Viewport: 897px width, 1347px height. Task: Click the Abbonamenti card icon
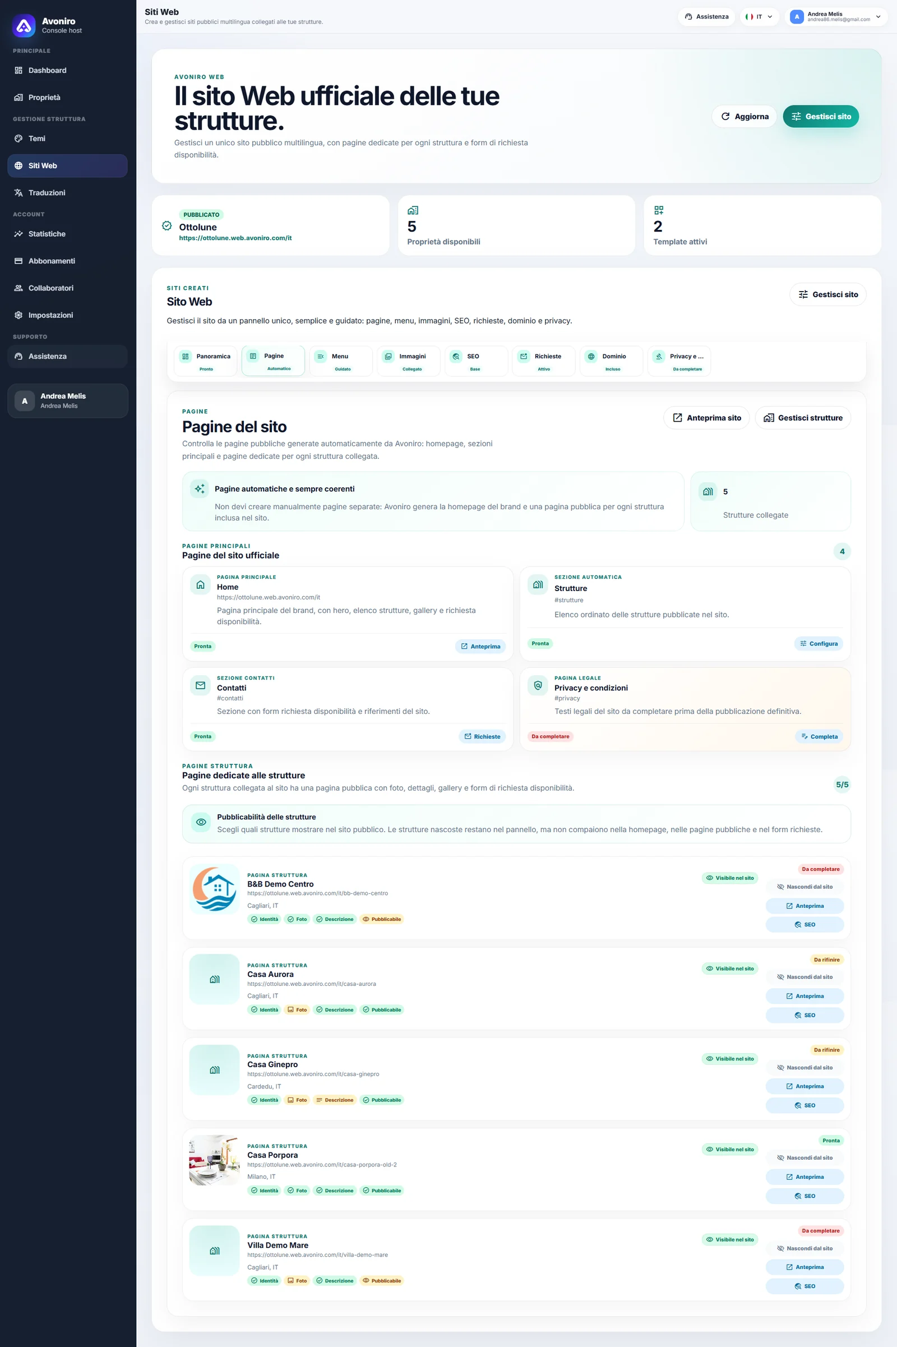click(x=19, y=261)
